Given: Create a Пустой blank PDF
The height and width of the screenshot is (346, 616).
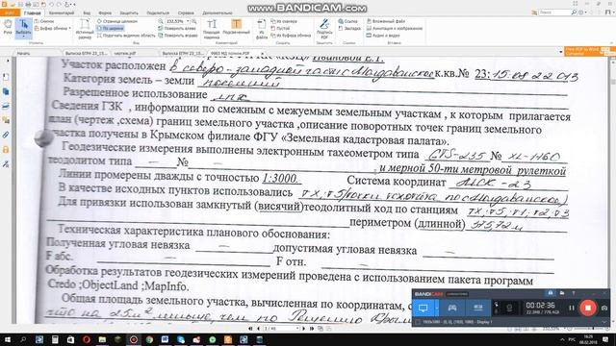Looking at the screenshot, I should (x=280, y=28).
